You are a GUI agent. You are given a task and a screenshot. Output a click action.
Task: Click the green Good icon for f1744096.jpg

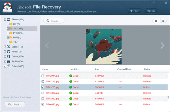point(71,104)
